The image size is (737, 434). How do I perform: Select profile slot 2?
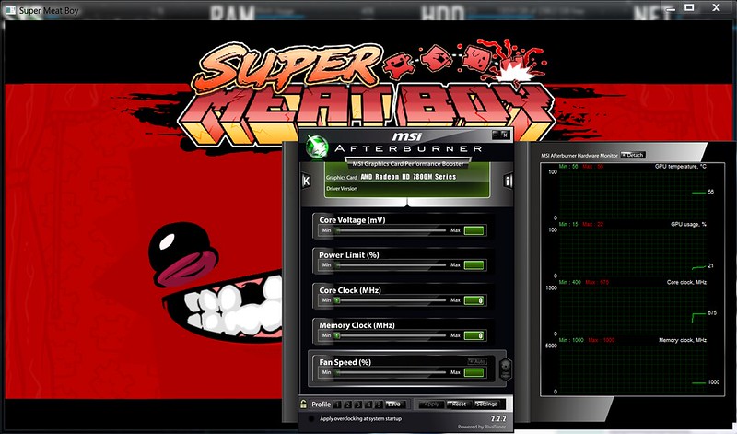click(x=348, y=405)
